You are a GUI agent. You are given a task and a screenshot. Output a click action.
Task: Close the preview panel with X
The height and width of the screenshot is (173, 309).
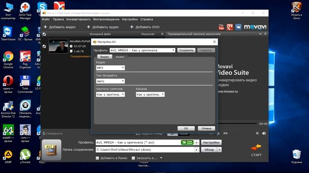click(265, 34)
